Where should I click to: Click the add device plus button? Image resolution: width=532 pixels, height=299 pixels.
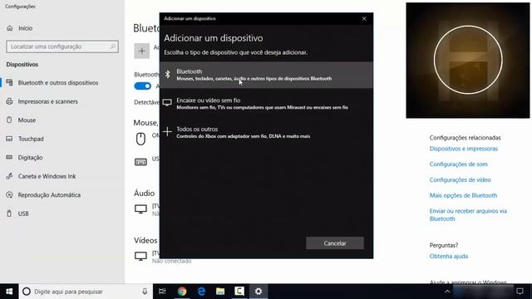pos(142,51)
